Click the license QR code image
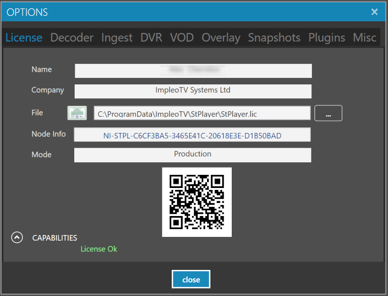 196,202
